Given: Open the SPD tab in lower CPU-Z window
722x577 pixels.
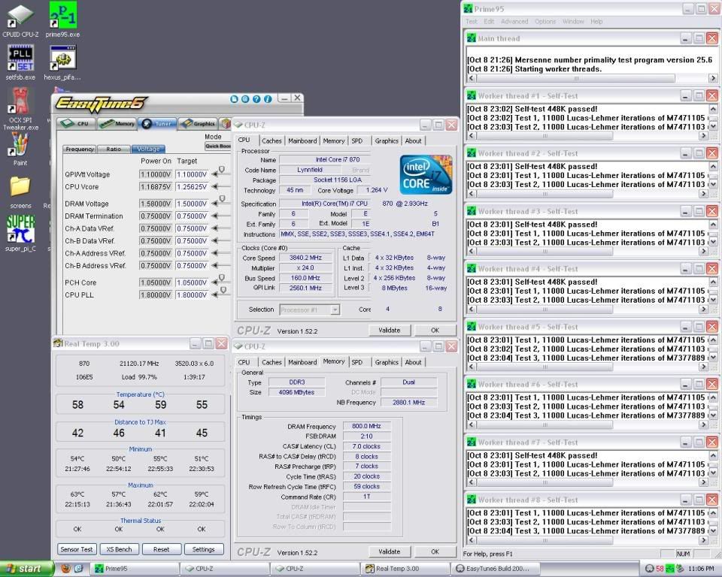Looking at the screenshot, I should 356,362.
